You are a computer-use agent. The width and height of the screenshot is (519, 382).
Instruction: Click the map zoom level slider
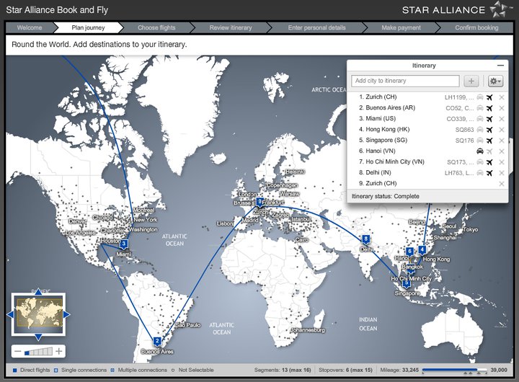click(38, 352)
